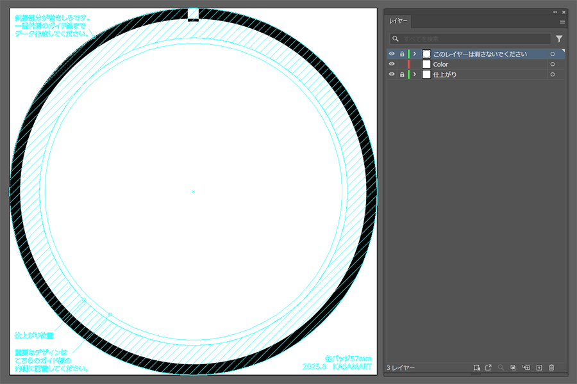Collapse the panel with double-arrow icon
Screen dimensions: 577x384
[555, 12]
